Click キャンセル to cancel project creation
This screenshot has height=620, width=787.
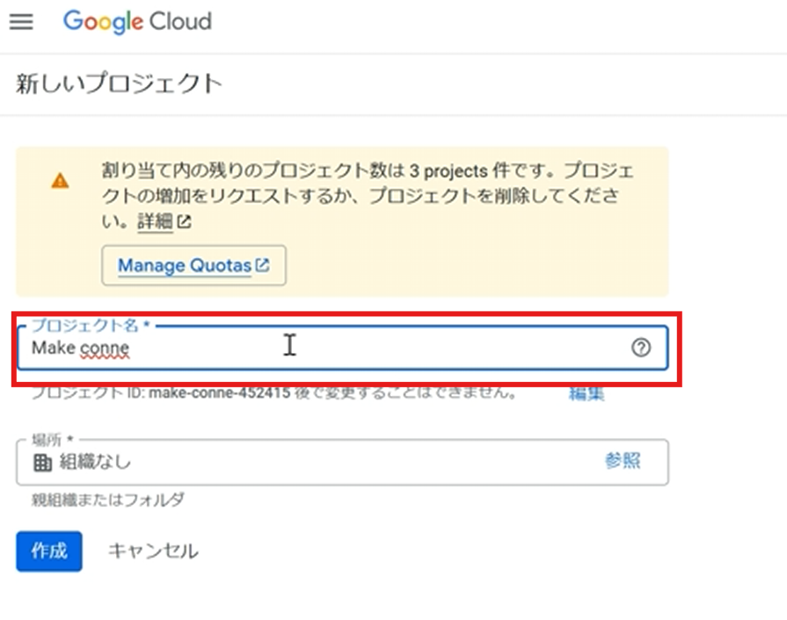[x=153, y=551]
